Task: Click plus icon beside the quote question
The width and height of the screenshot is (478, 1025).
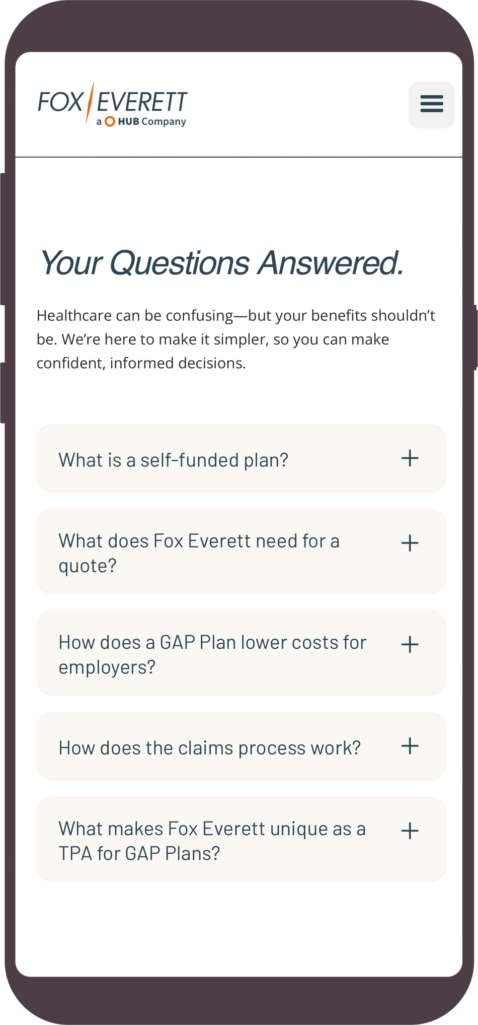Action: tap(410, 543)
